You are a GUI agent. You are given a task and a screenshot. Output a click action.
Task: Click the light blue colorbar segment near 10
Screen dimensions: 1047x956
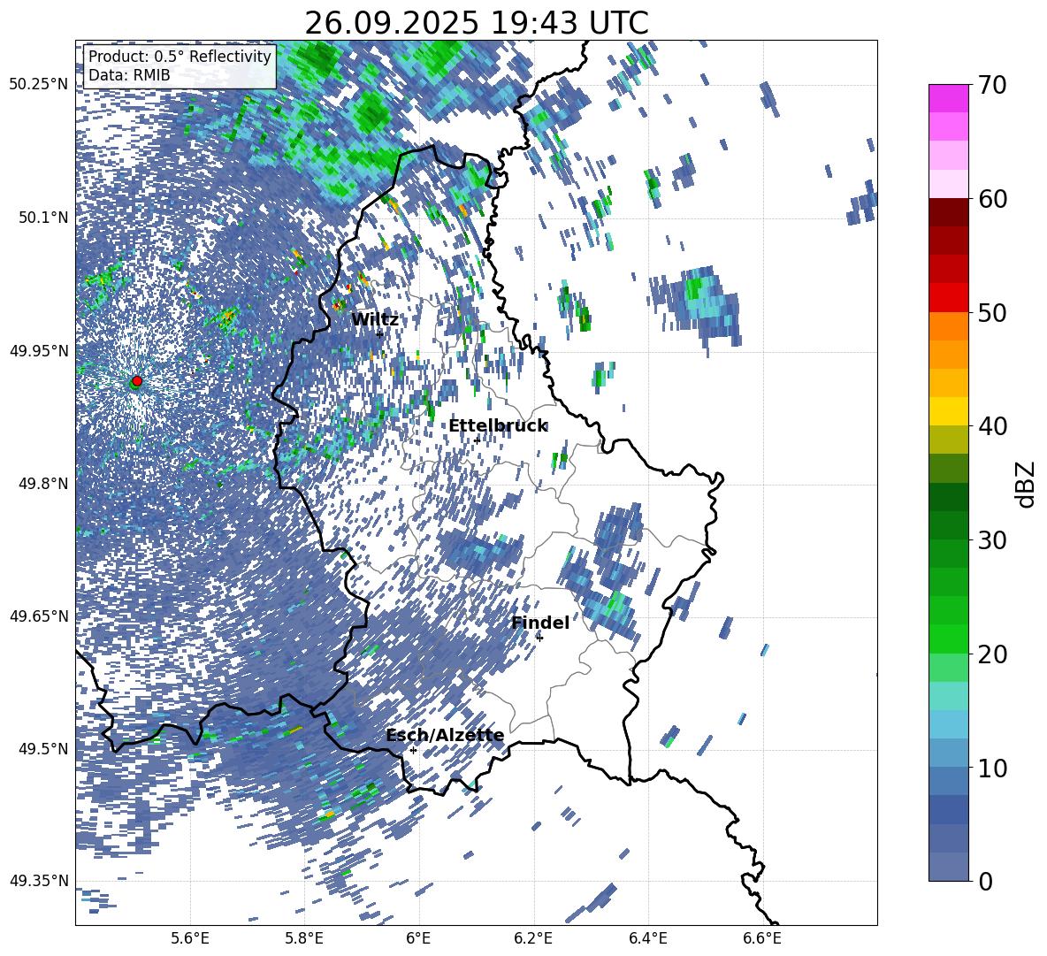(948, 753)
